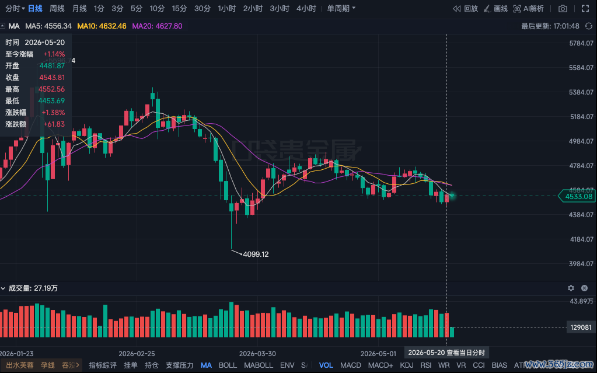Select the 画线 drawing pencil tool
Screen dimensions: 597x373
click(487, 8)
